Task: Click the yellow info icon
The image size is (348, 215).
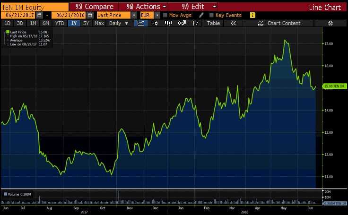Action: tap(252, 15)
